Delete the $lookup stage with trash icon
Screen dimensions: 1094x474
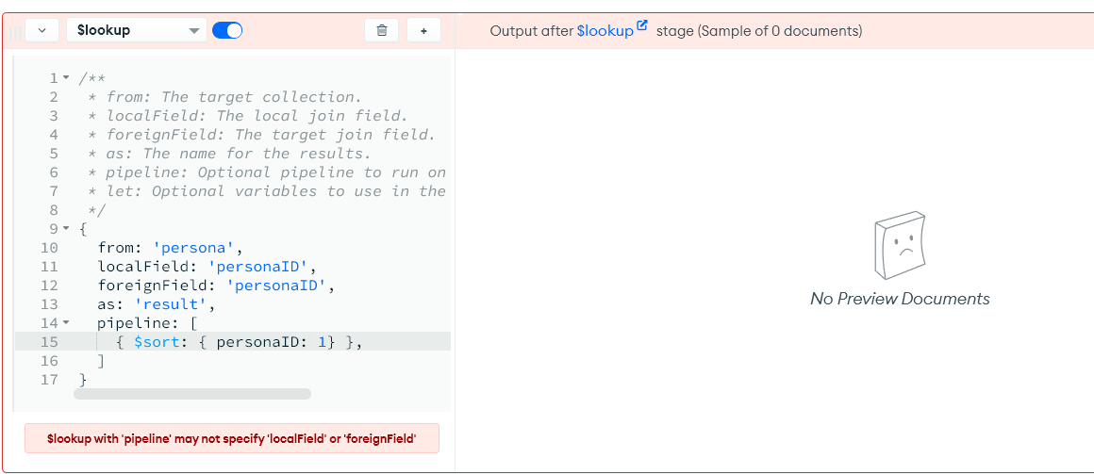pos(382,31)
